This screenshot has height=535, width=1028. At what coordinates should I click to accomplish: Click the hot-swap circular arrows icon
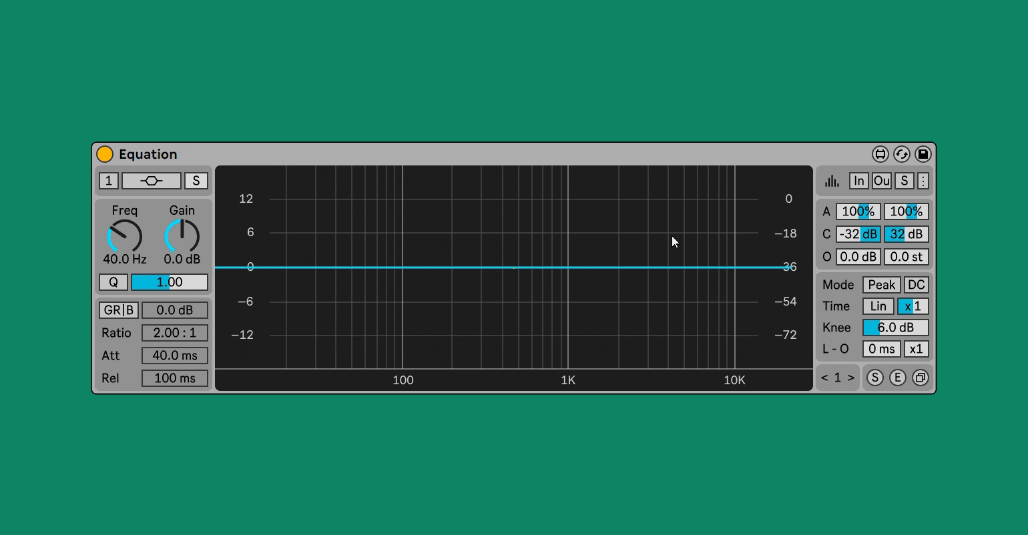tap(901, 154)
